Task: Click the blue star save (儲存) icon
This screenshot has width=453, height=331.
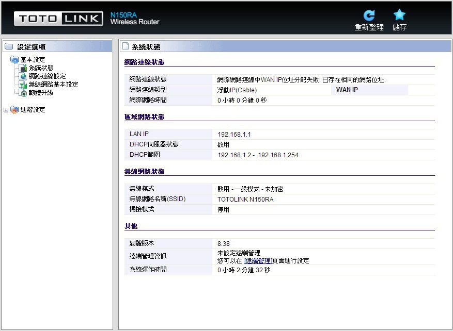Action: 399,15
